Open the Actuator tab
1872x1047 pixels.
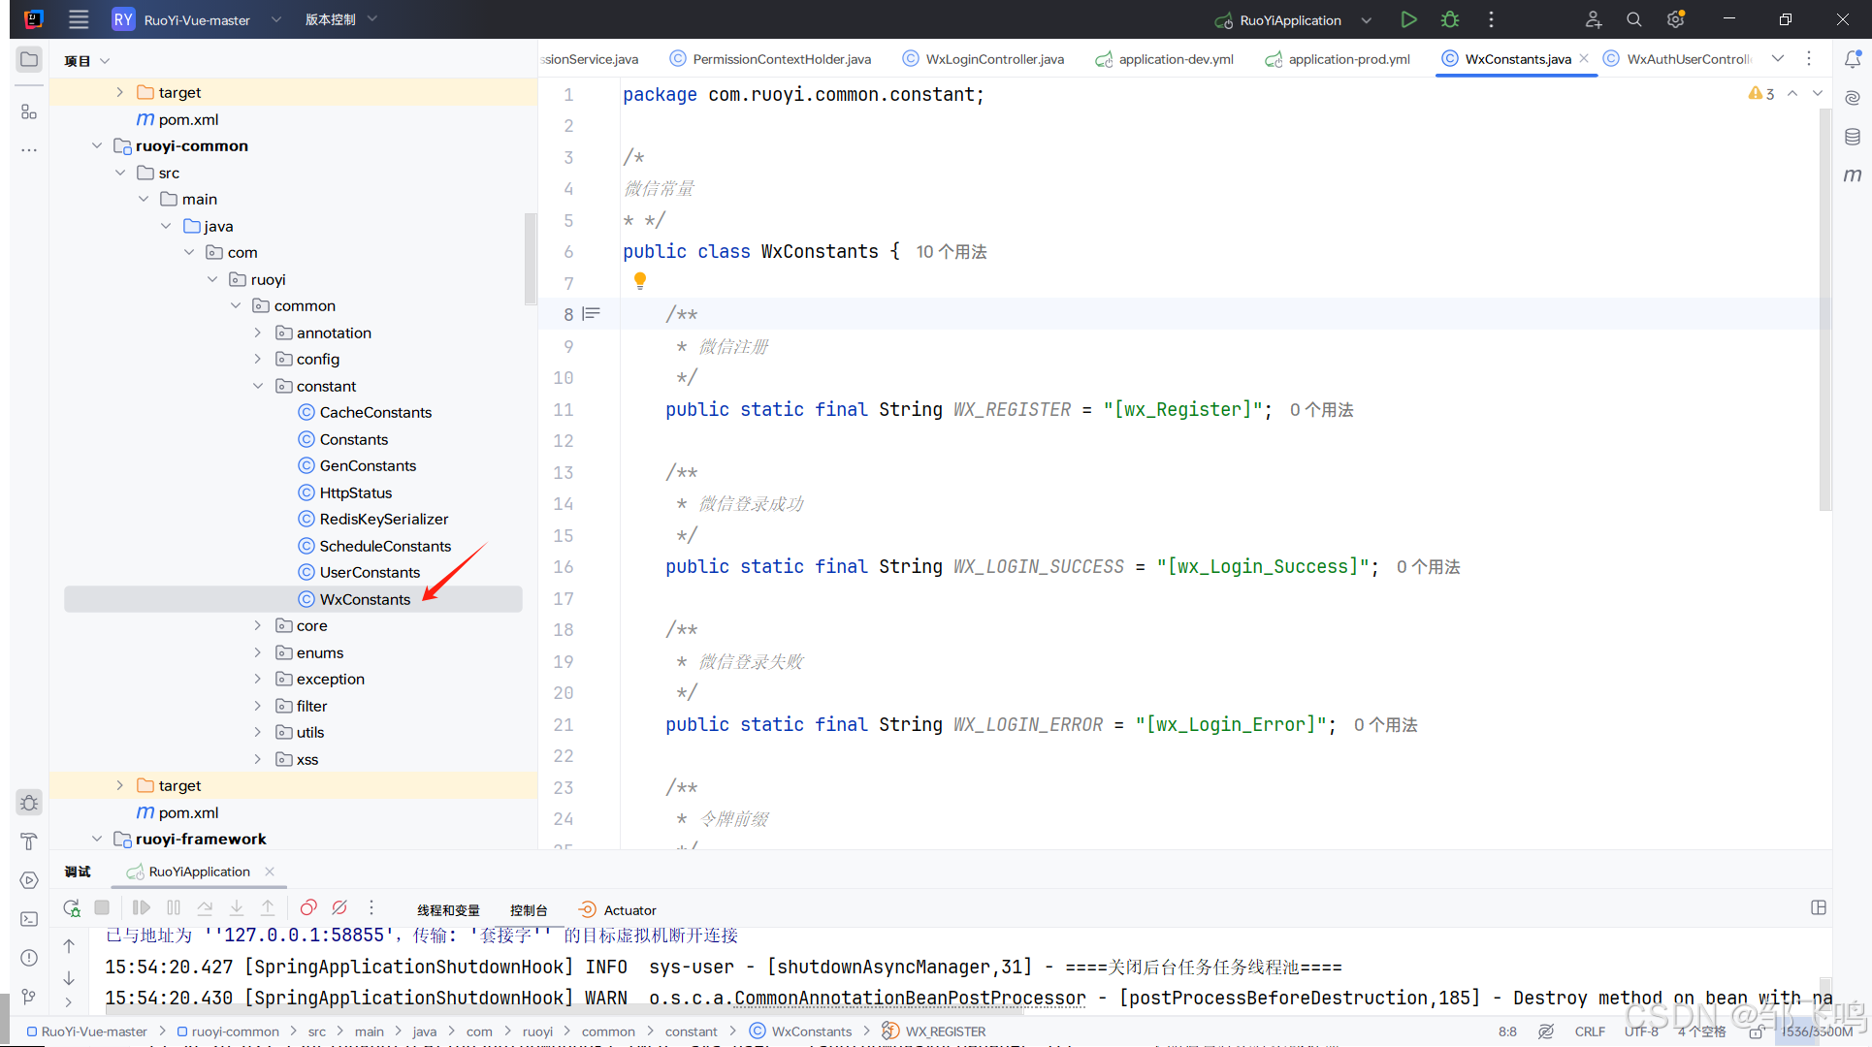coord(618,910)
